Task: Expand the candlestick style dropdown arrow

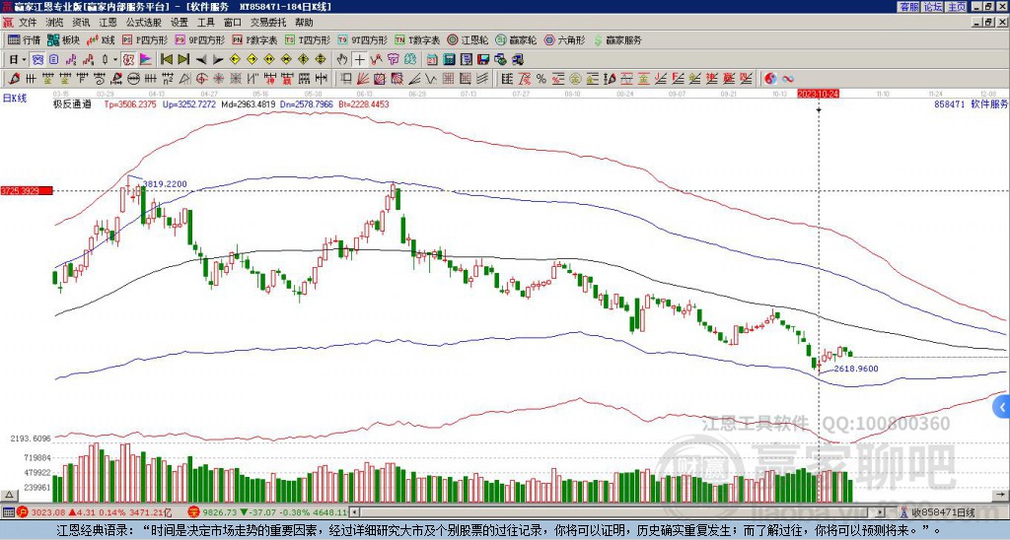Action: click(115, 60)
